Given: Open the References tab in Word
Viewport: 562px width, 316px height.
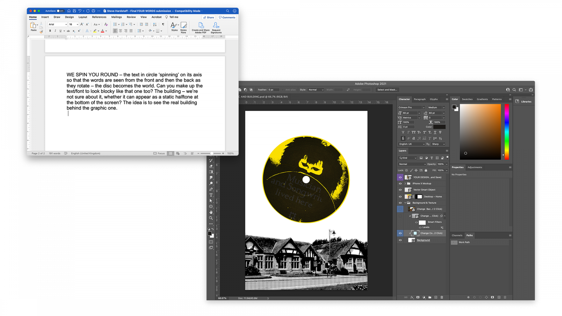Looking at the screenshot, I should 99,17.
